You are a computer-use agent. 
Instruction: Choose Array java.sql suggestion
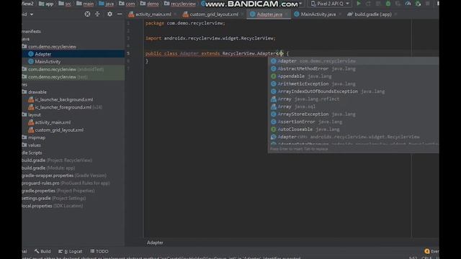point(354,106)
